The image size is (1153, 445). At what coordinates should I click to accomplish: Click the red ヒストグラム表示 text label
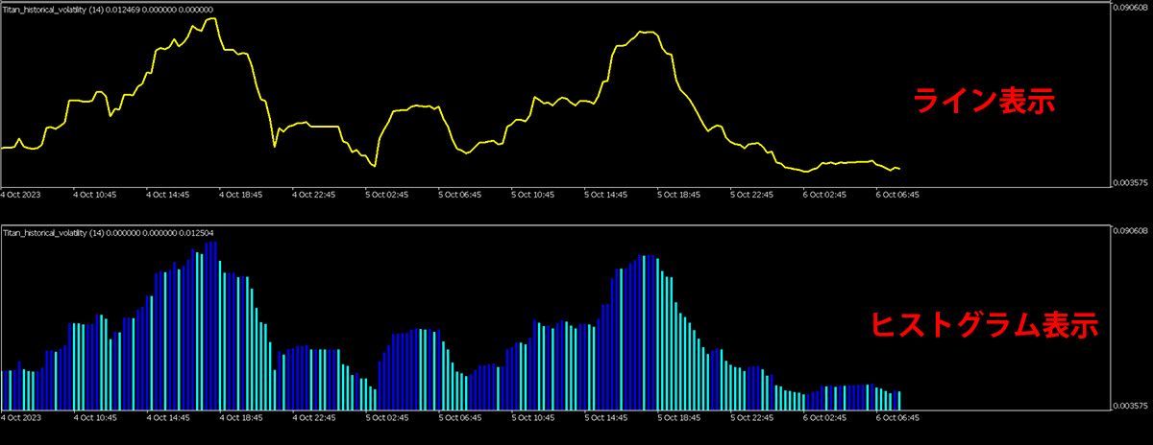(983, 324)
